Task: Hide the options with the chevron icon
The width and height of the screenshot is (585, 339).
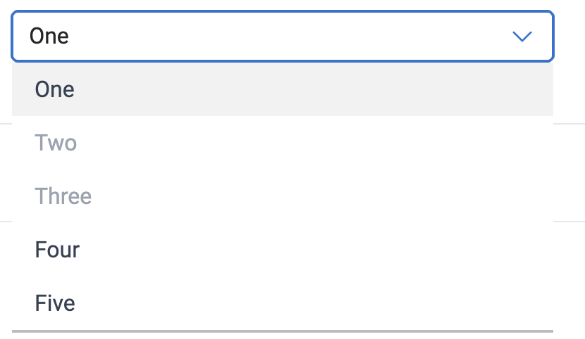Action: pos(522,37)
